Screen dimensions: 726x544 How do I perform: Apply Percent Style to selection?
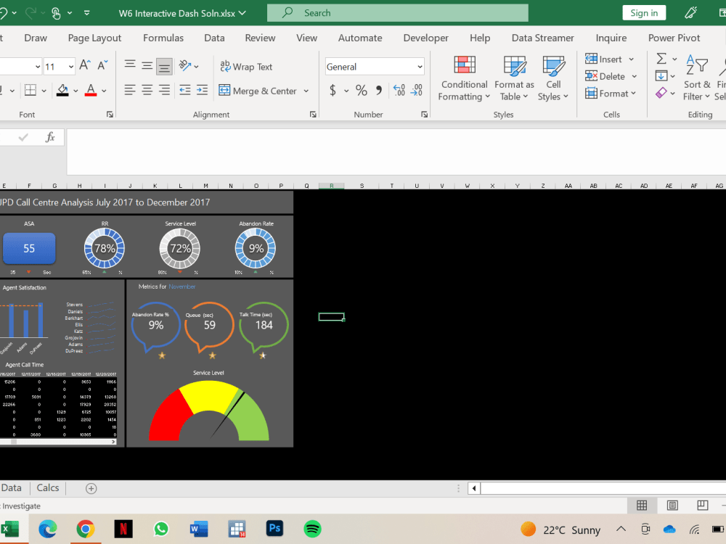[361, 90]
